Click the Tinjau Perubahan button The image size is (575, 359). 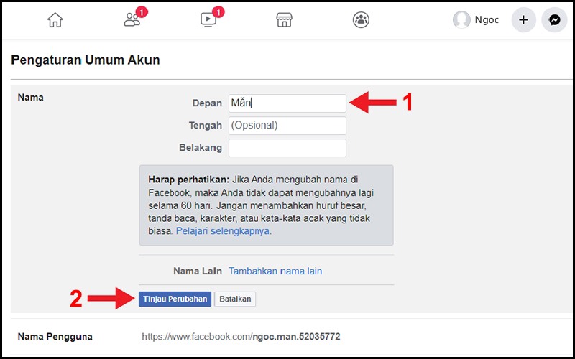pos(175,299)
